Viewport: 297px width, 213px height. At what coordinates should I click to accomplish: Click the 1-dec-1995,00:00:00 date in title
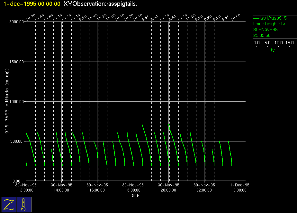(x=32, y=4)
